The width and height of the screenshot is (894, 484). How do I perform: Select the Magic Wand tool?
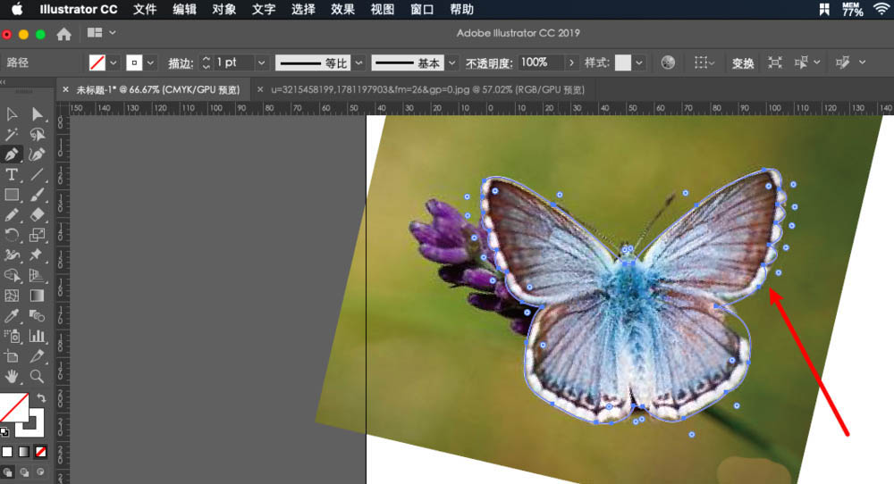click(12, 134)
